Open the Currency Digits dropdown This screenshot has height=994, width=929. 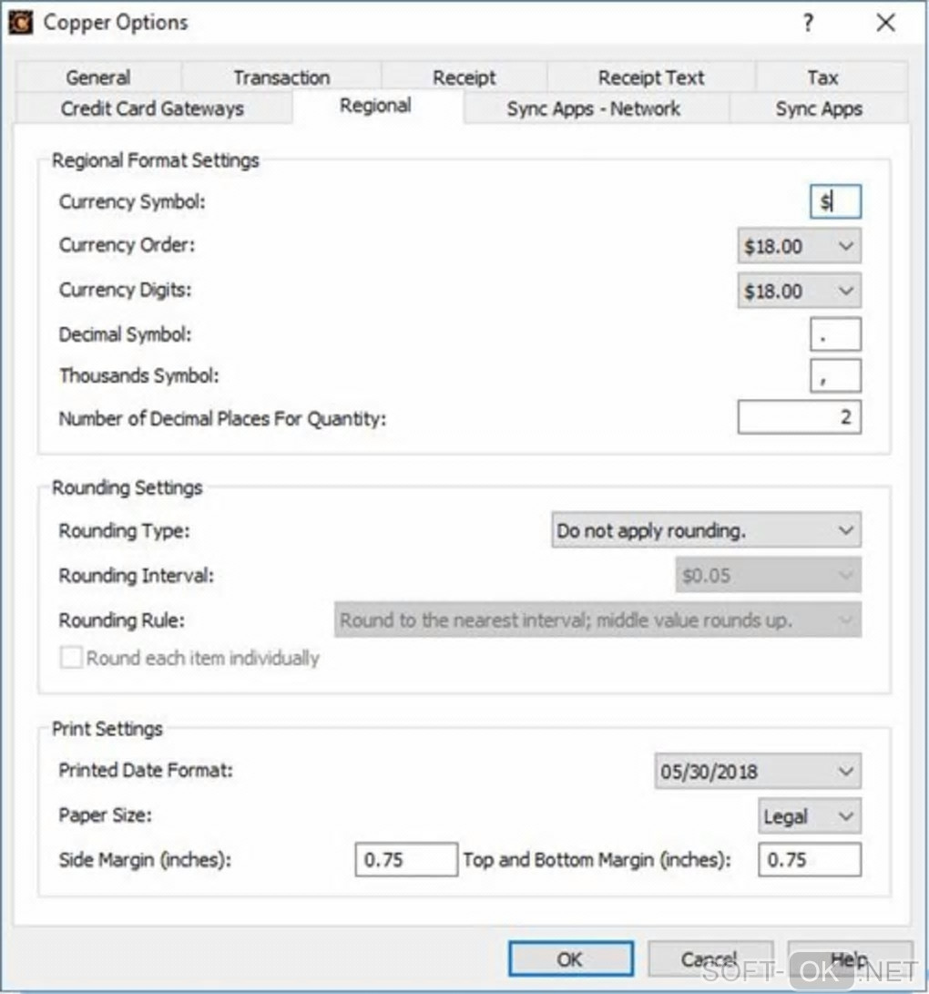(799, 291)
